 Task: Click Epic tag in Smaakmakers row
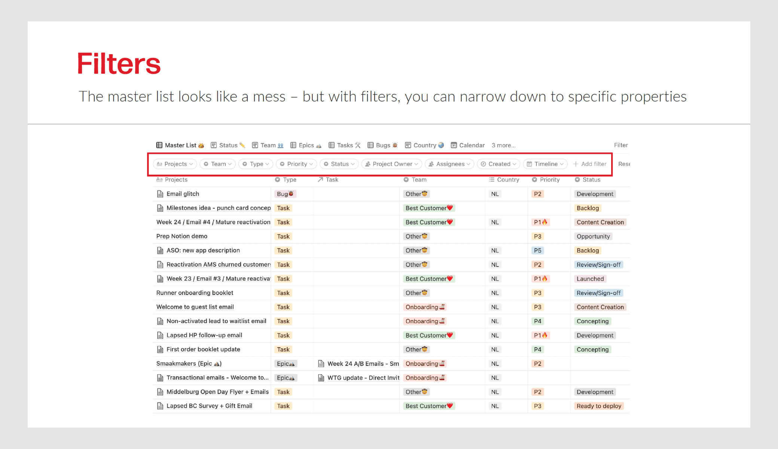pyautogui.click(x=286, y=363)
